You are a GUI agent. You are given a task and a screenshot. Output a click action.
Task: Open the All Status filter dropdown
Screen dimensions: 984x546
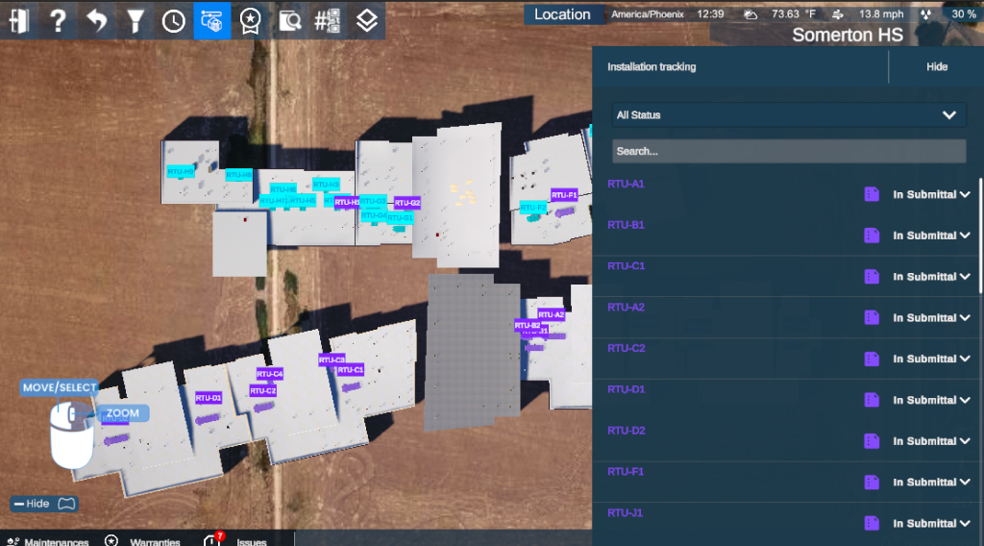point(786,115)
